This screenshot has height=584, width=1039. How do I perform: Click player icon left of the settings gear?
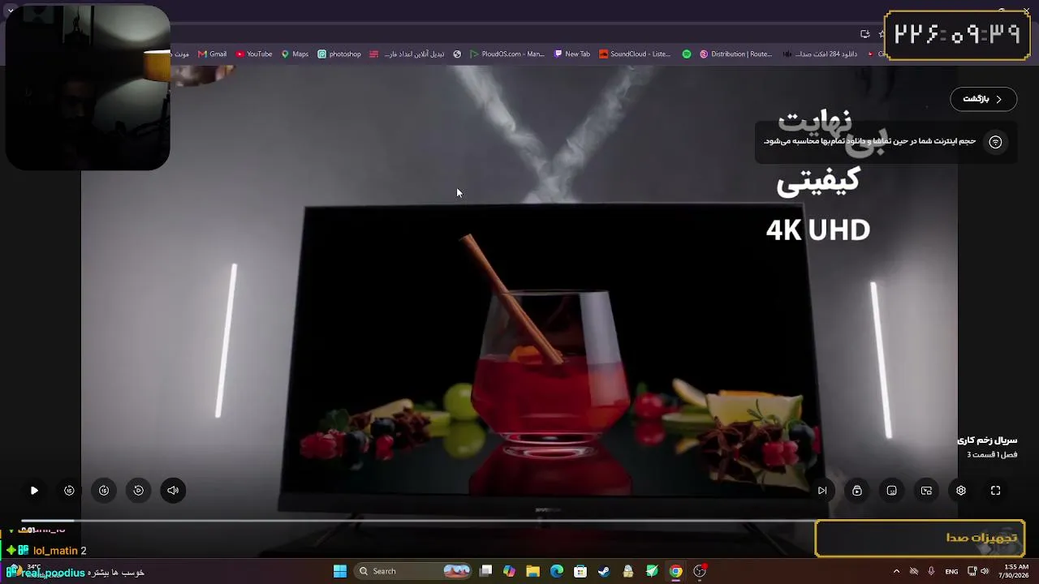click(x=926, y=491)
